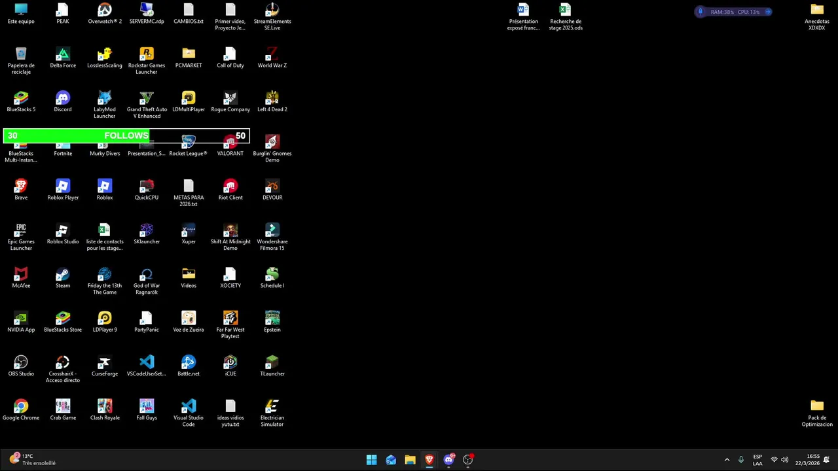The image size is (838, 471).
Task: Open the NVIDIA App shortcut
Action: [x=21, y=323]
